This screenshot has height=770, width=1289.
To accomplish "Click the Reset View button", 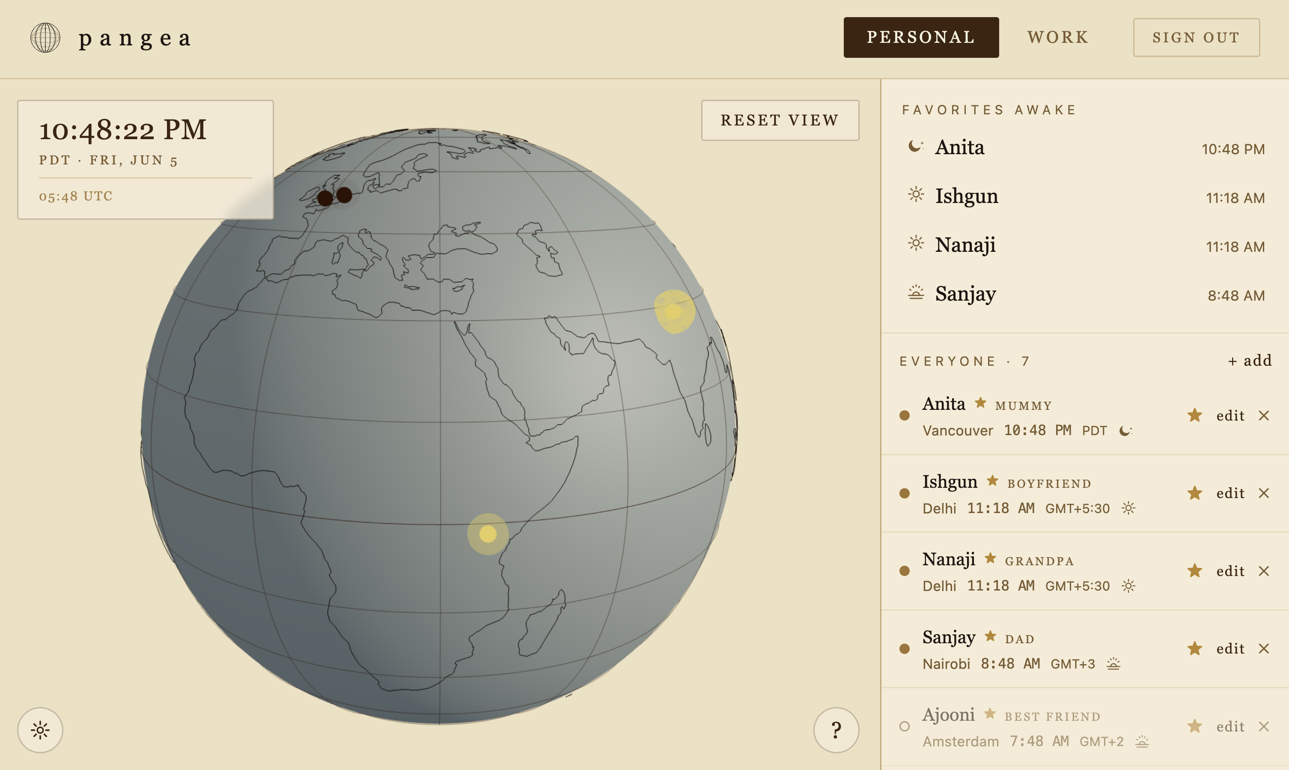I will 780,120.
